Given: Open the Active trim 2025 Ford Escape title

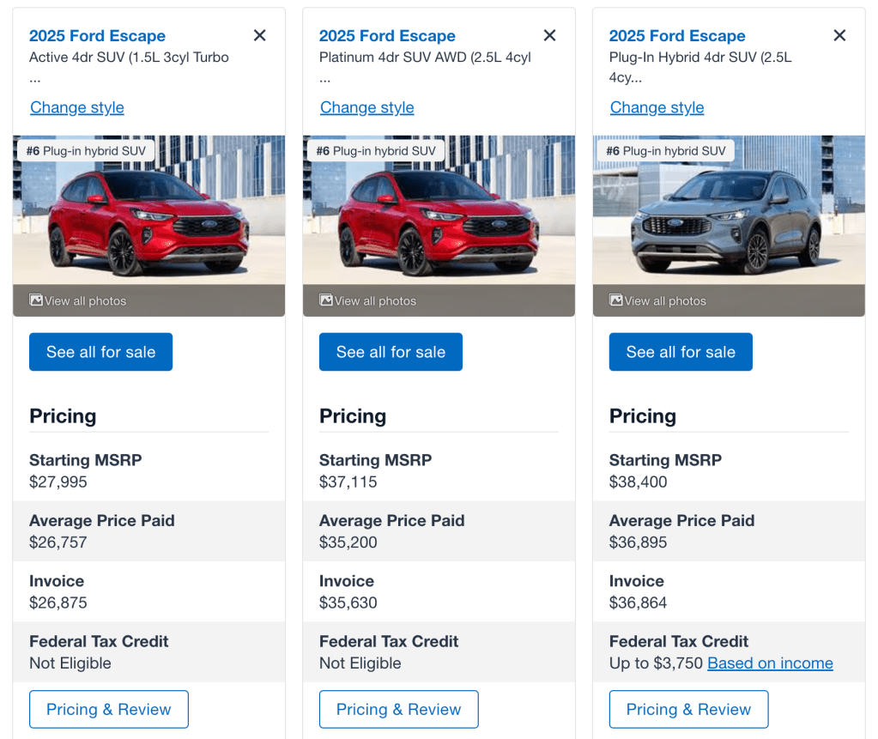Looking at the screenshot, I should point(97,36).
